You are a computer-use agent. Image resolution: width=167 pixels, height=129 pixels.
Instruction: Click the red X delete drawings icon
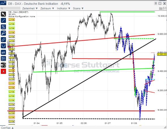click(3, 71)
